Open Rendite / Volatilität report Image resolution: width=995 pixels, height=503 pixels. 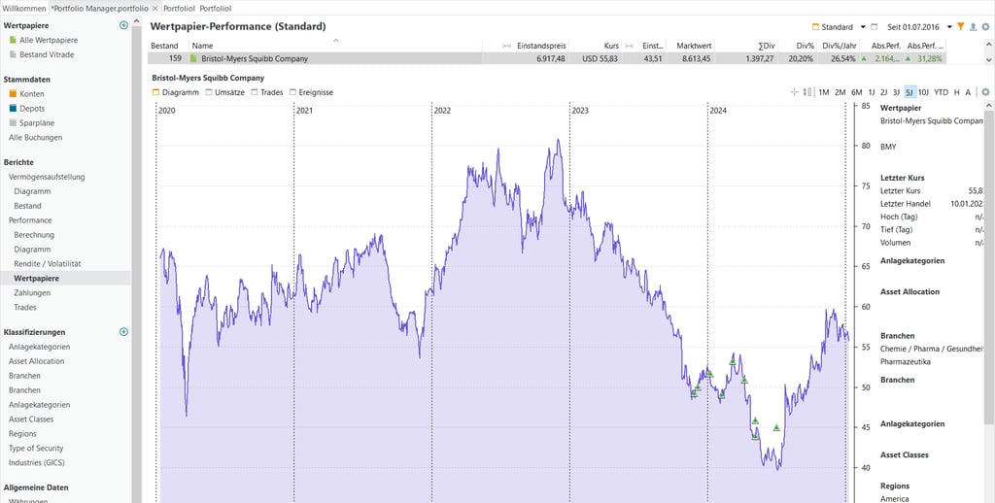[x=48, y=263]
